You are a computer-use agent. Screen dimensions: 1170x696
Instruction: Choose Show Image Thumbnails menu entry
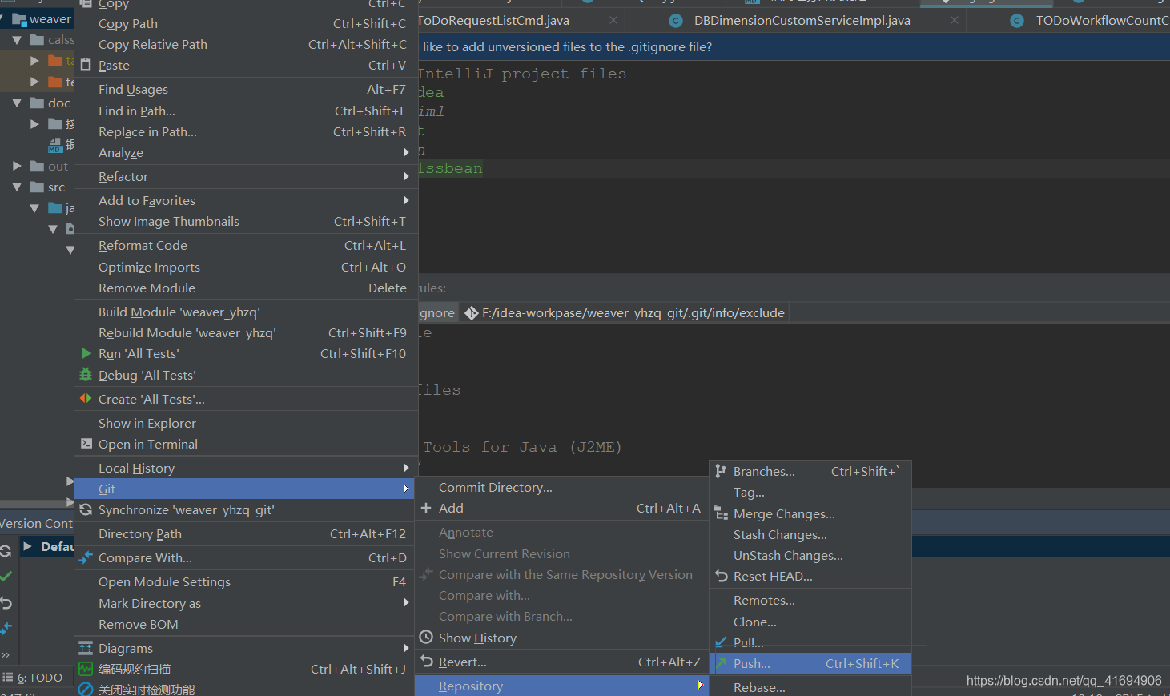coord(246,221)
